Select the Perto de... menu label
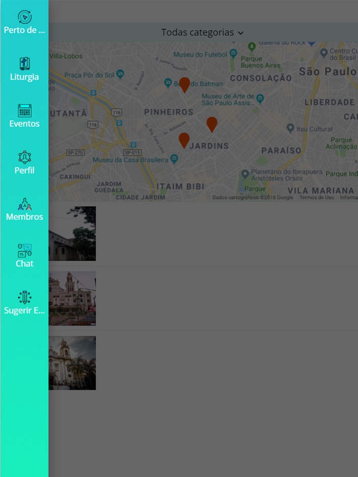358x477 pixels. click(x=25, y=30)
